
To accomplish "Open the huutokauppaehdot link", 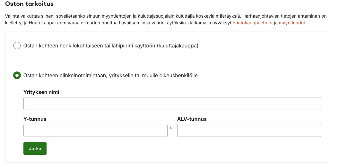I will tap(253, 23).
